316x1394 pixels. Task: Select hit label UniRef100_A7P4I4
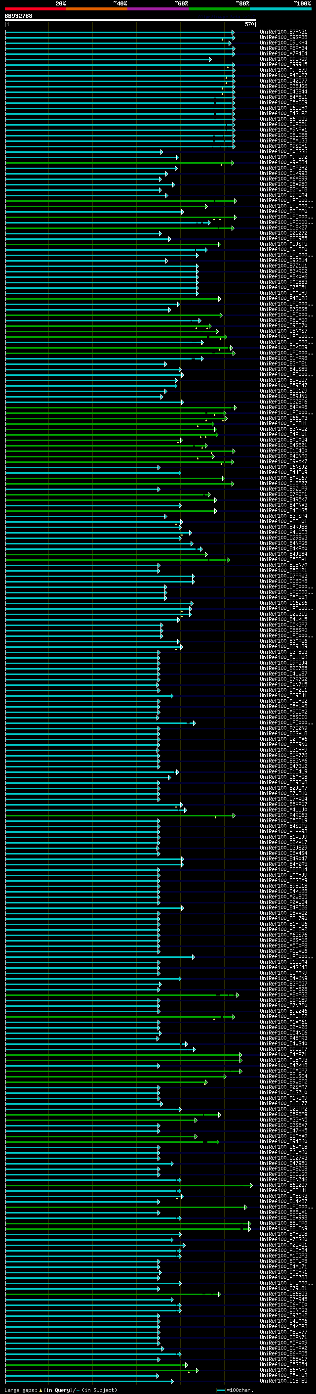[283, 53]
